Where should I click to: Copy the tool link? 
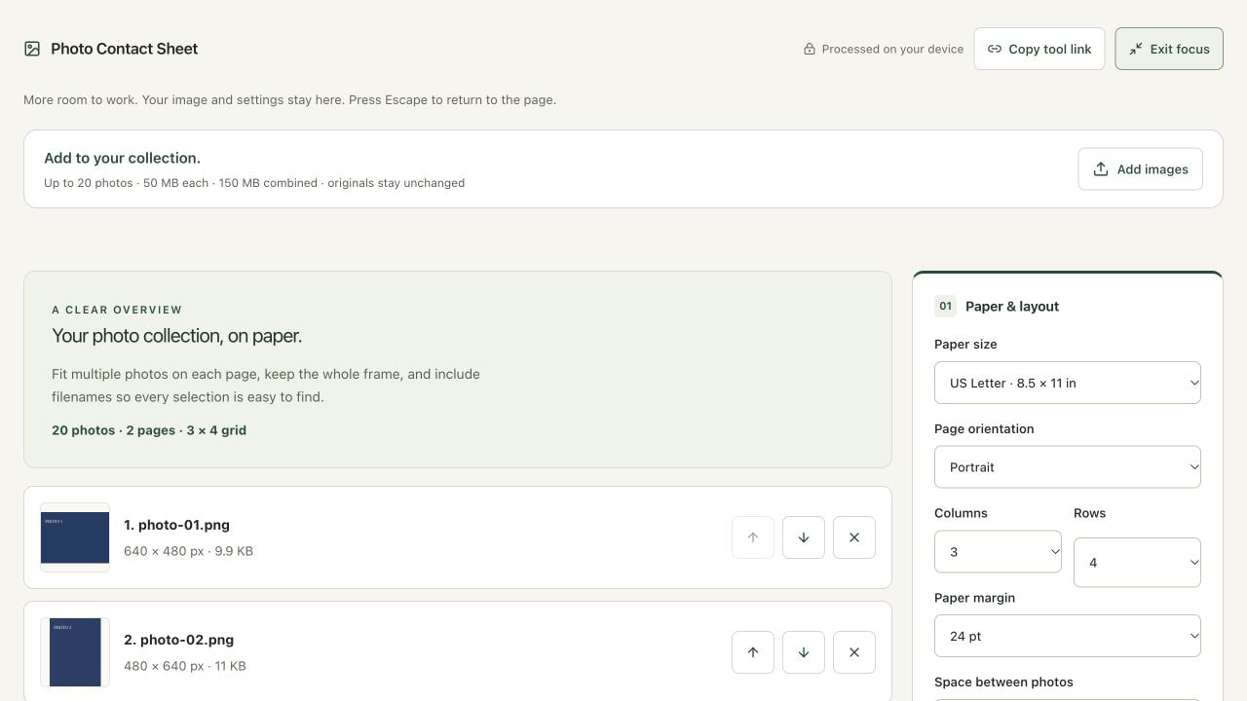(1039, 49)
